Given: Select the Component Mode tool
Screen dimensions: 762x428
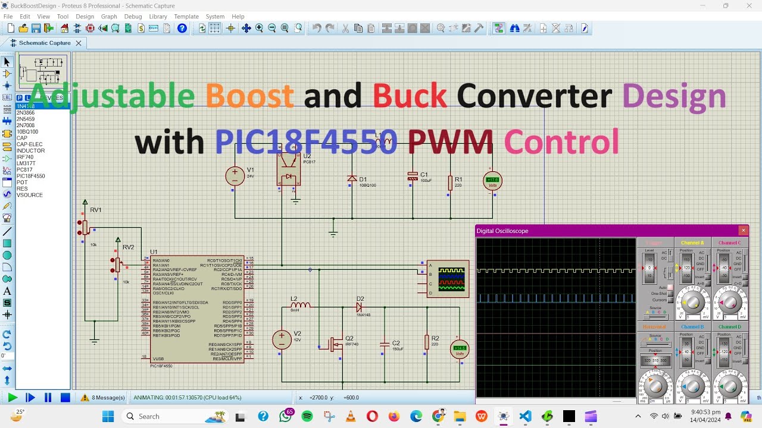Looking at the screenshot, I should 7,74.
